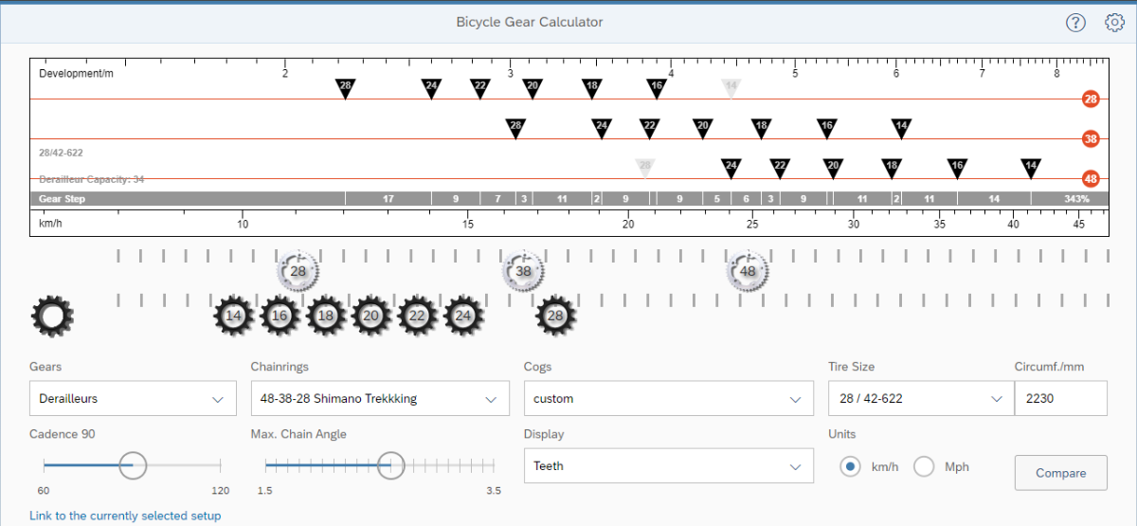The width and height of the screenshot is (1137, 526).
Task: Switch units to Mph
Action: click(924, 466)
